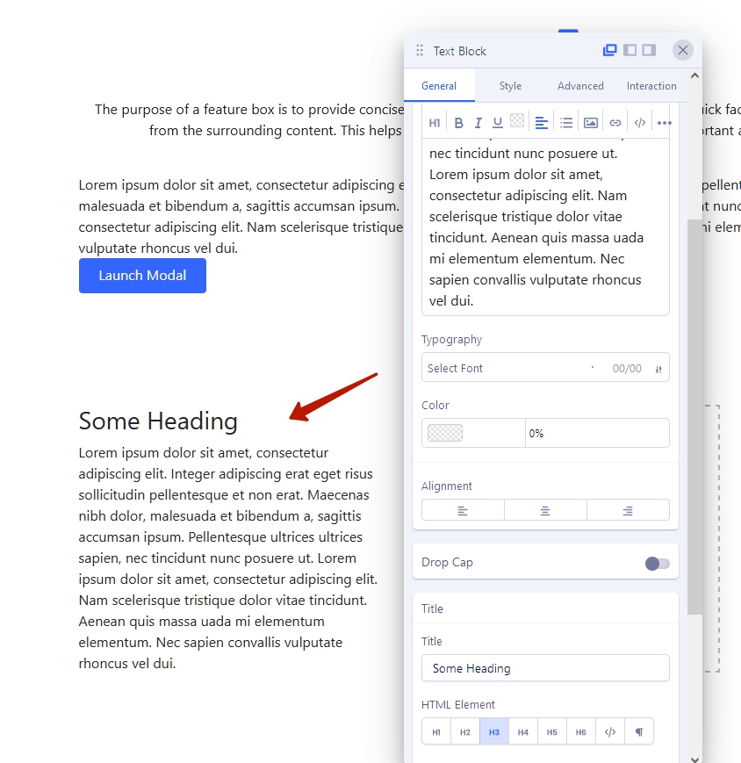741x763 pixels.
Task: Click the Title input field containing Some Heading
Action: tap(545, 668)
